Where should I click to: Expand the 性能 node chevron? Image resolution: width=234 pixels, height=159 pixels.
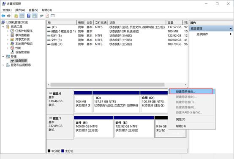tap(8, 48)
